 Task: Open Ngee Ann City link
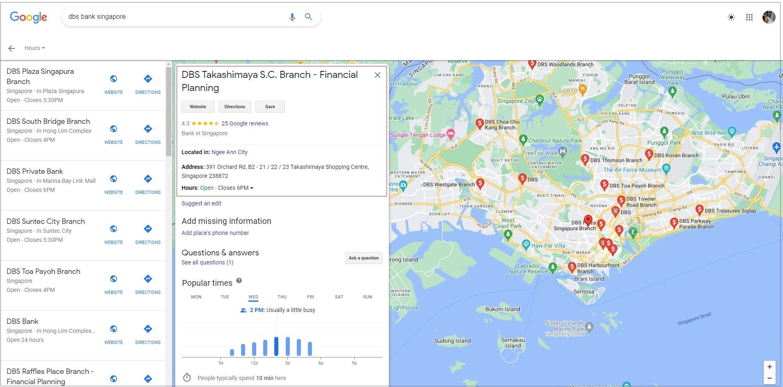(230, 152)
